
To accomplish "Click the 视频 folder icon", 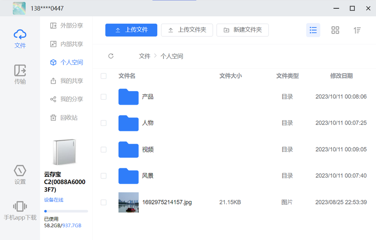I will tap(128, 149).
